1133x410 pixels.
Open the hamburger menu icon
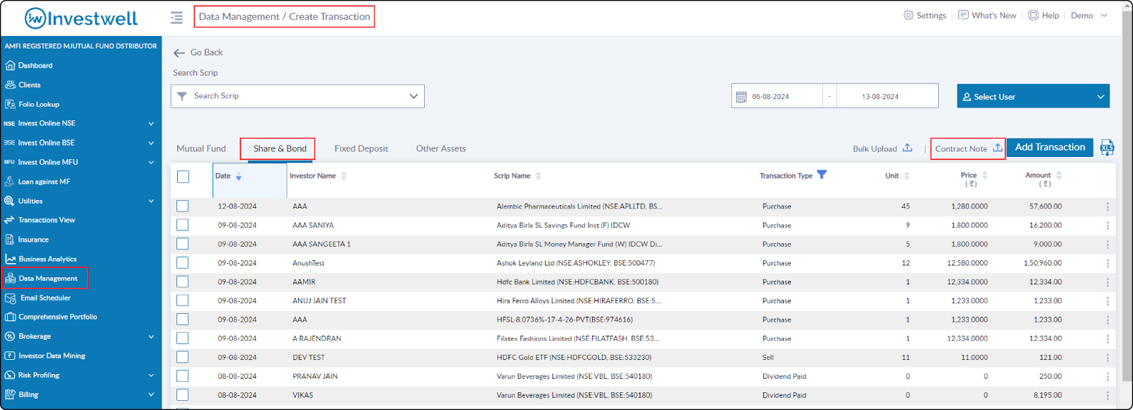176,17
